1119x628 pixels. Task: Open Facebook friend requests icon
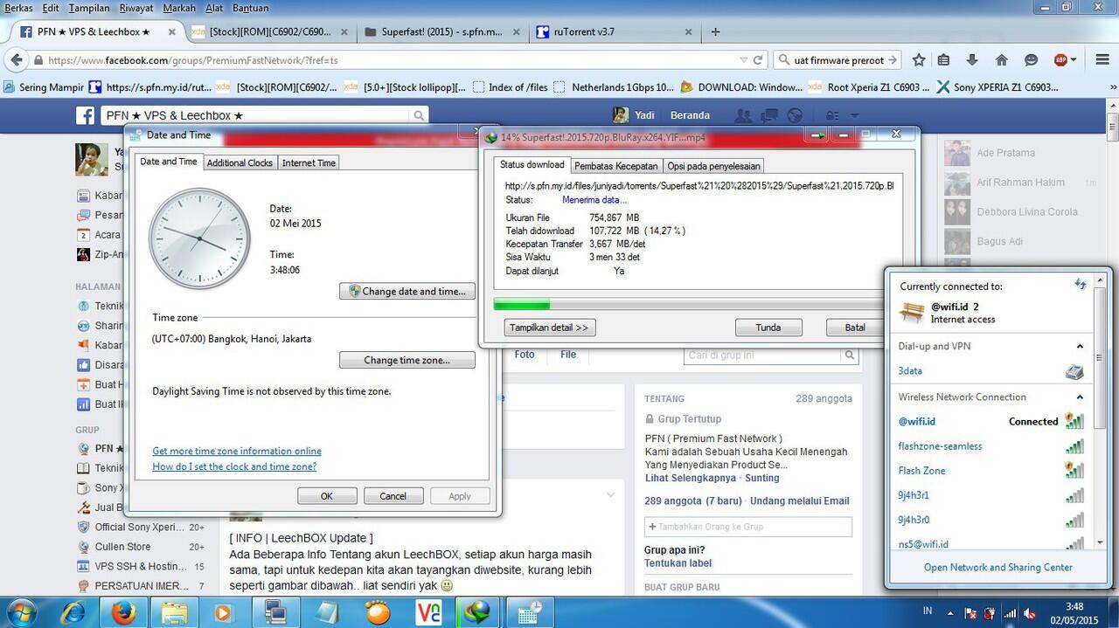(x=744, y=115)
